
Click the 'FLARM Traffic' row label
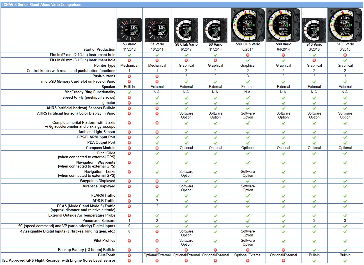point(103,195)
